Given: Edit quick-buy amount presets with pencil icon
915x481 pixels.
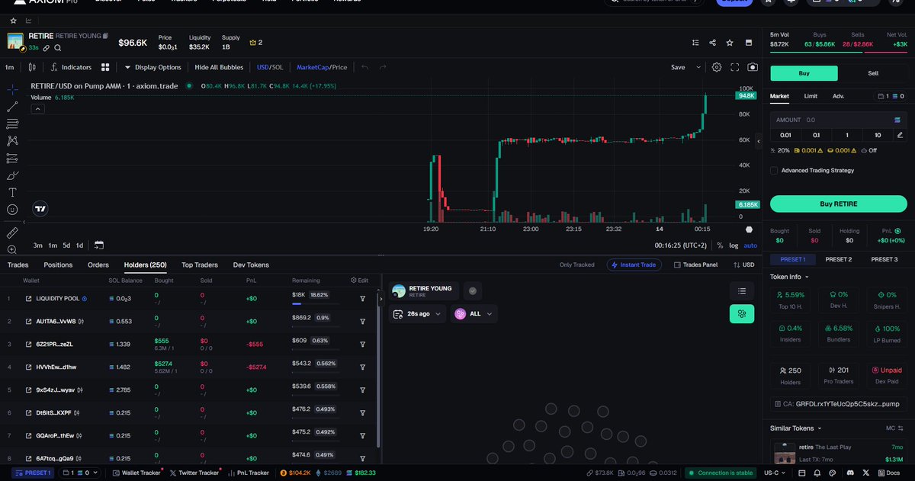Looking at the screenshot, I should (900, 135).
